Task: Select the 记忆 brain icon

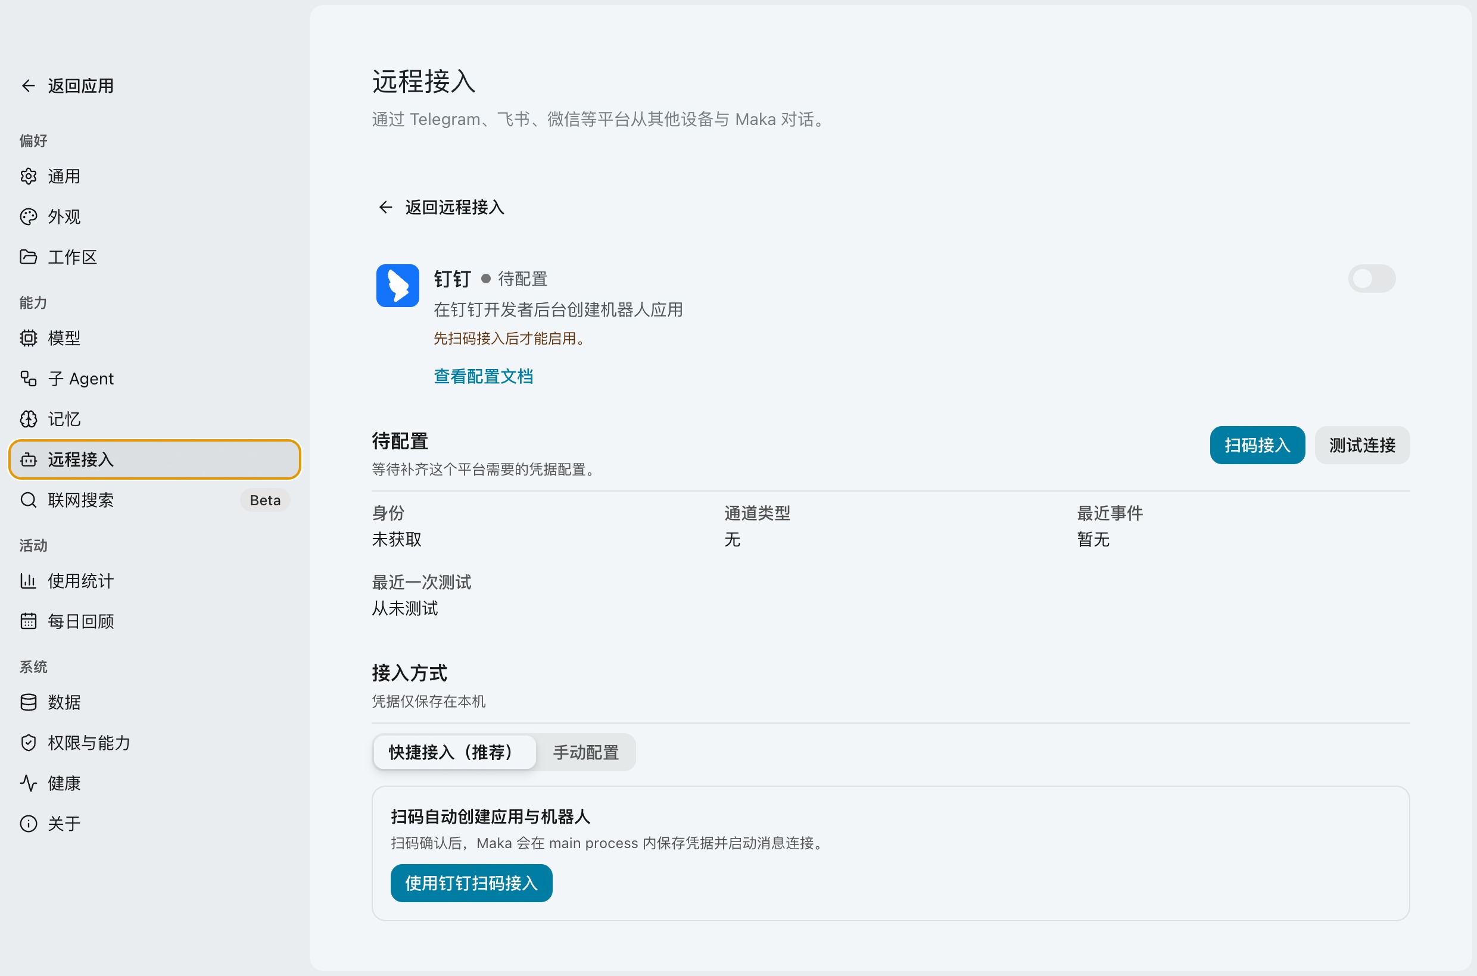Action: [x=28, y=419]
